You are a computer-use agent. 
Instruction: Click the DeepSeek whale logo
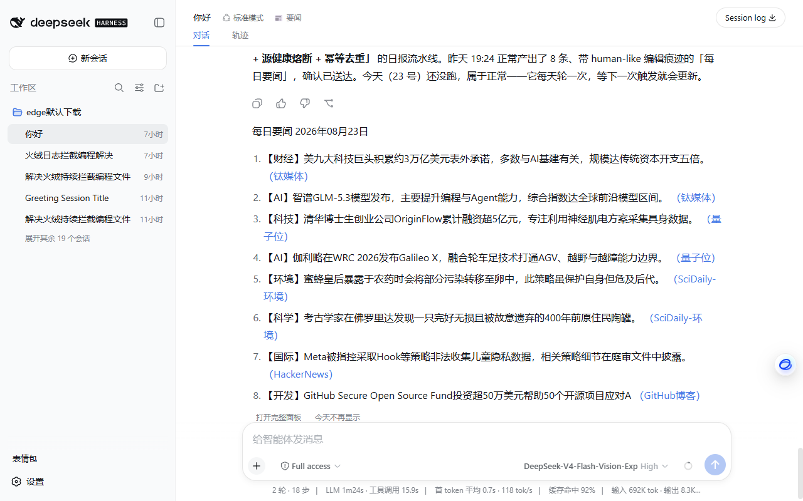pyautogui.click(x=18, y=23)
